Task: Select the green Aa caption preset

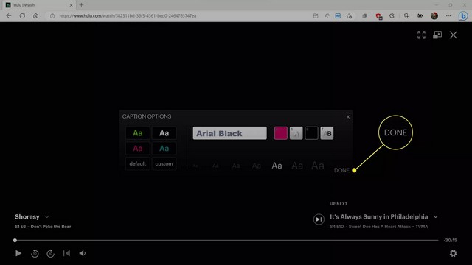Action: 138,133
